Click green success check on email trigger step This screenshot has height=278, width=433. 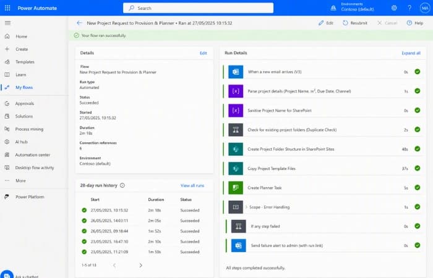pos(418,72)
